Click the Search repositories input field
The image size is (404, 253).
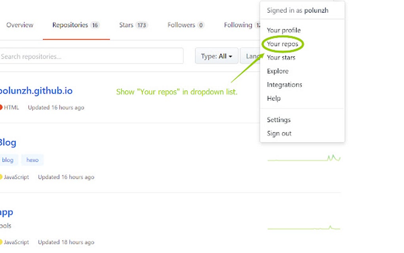91,56
